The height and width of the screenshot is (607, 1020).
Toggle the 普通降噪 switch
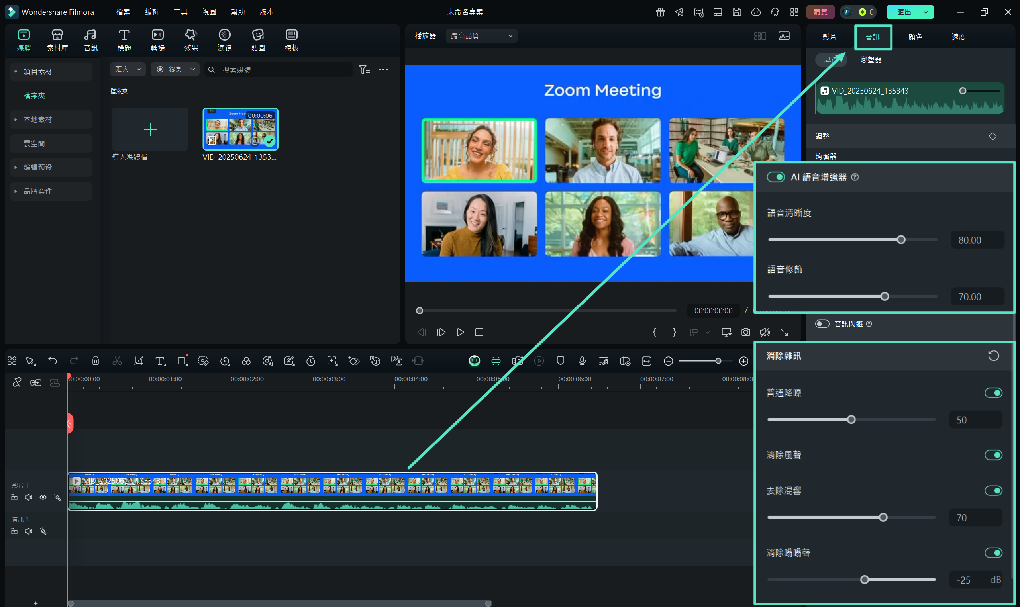click(x=993, y=393)
